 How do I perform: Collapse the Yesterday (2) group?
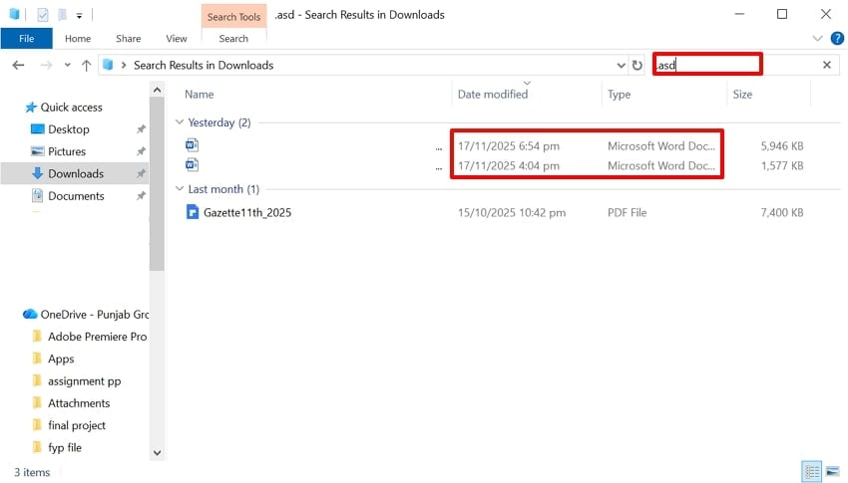(x=181, y=122)
